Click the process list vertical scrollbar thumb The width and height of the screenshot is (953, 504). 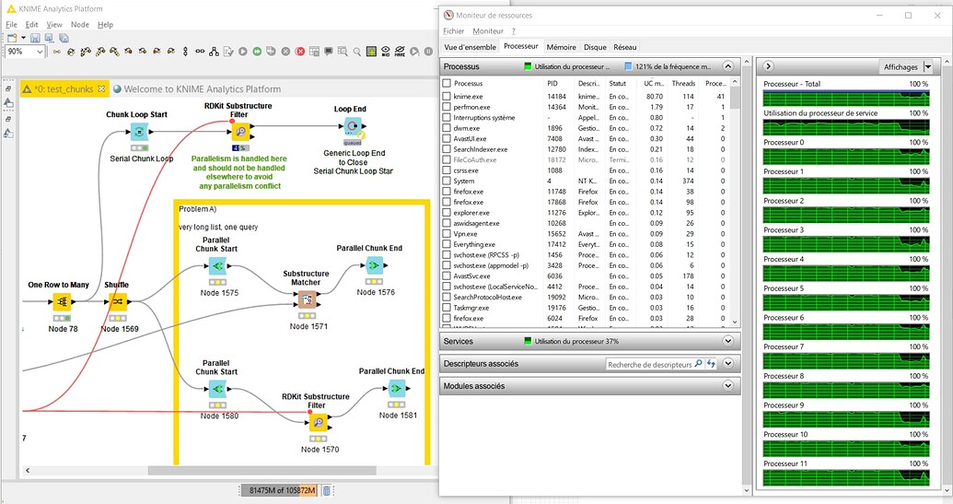[735, 98]
